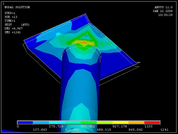Viewport: 178px width, 134px height.
Task: Click the legend value 1103
Action: pyautogui.click(x=148, y=126)
